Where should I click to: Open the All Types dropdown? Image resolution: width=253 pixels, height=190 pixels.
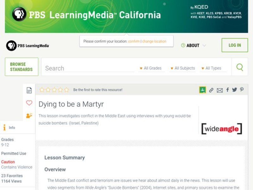[x=213, y=68]
